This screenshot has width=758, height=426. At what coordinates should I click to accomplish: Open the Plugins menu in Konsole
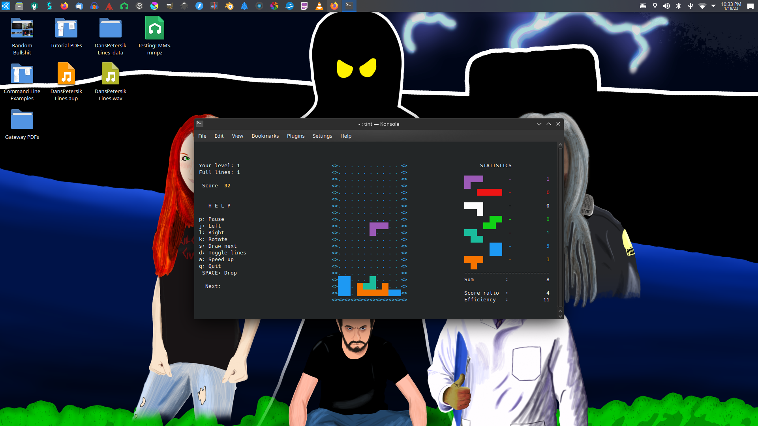coord(296,136)
